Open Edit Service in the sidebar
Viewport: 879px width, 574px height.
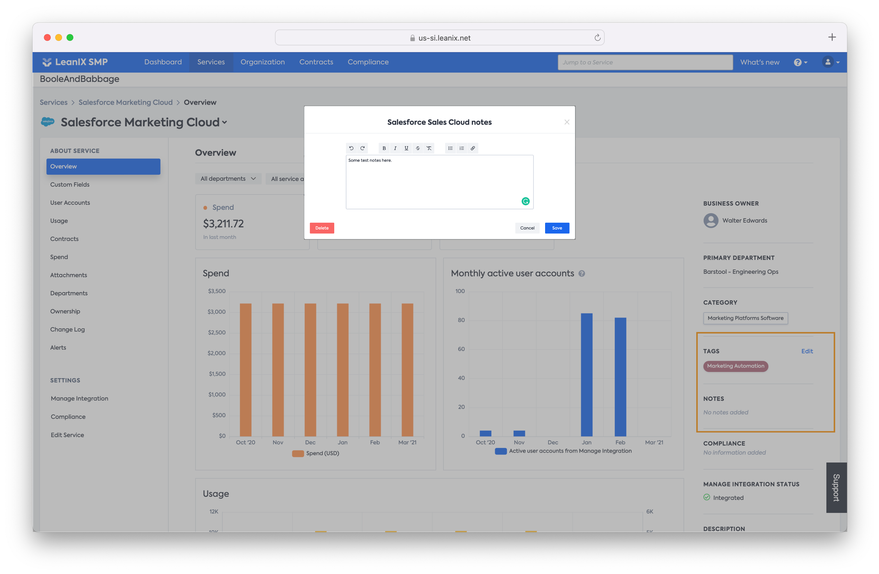click(67, 435)
